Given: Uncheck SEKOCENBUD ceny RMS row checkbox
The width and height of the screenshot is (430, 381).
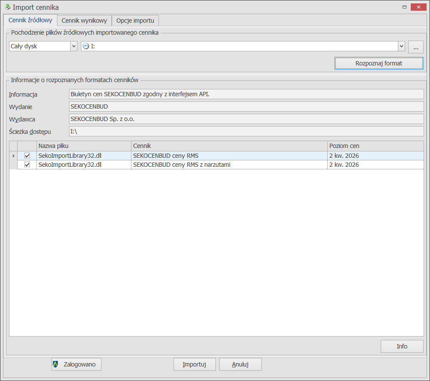Looking at the screenshot, I should (27, 156).
